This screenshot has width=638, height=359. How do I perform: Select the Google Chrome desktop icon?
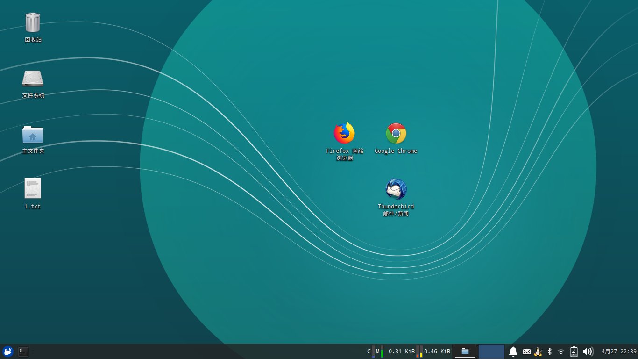click(x=396, y=134)
